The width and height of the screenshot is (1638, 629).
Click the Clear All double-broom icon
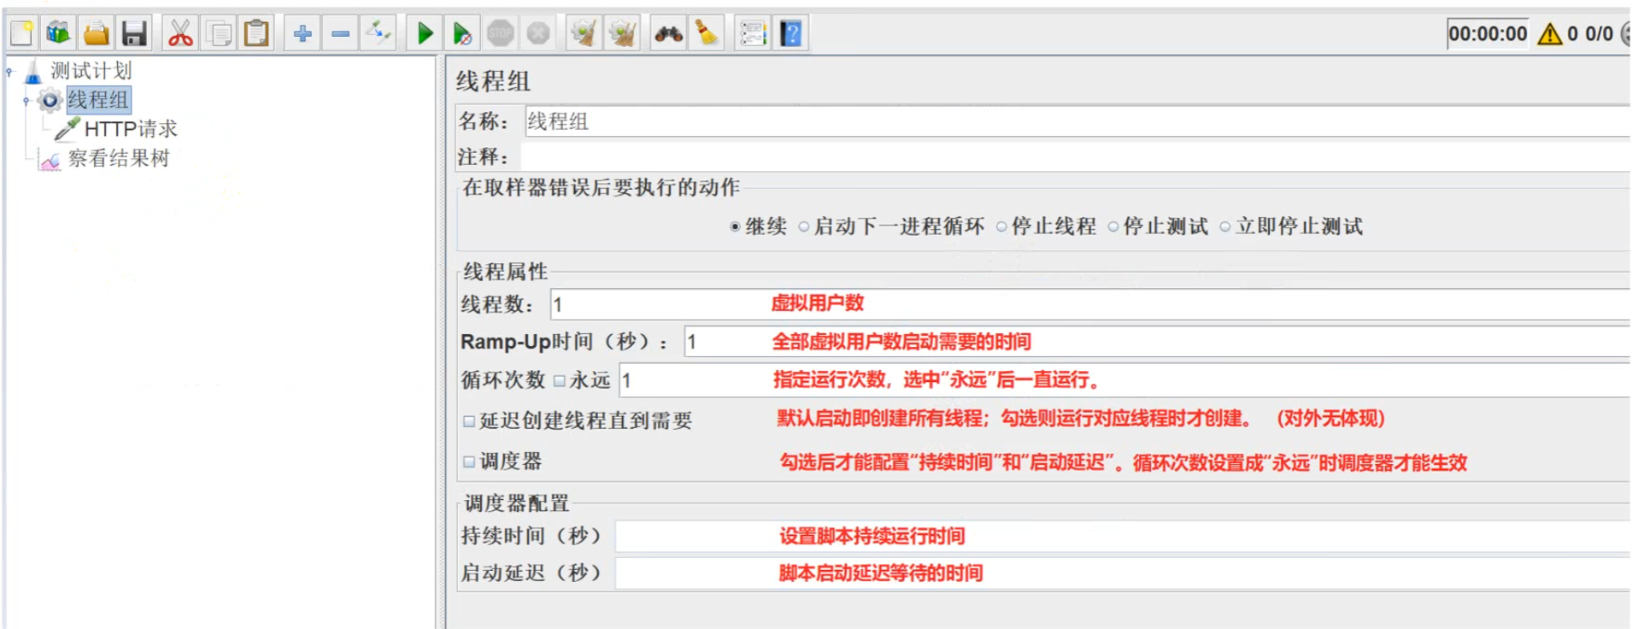623,34
